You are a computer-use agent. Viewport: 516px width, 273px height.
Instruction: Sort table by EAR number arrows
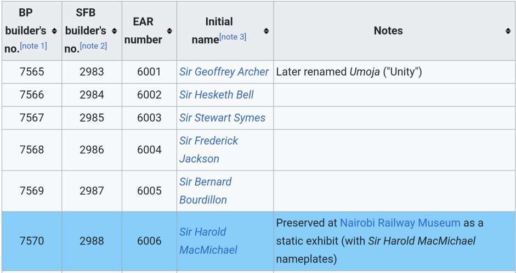[169, 31]
